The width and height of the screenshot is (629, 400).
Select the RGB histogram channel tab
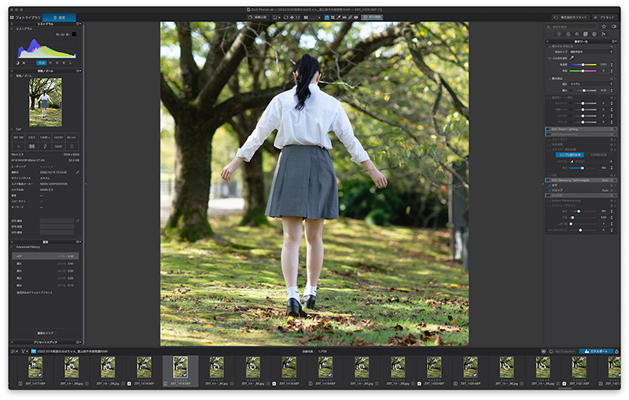tap(42, 63)
